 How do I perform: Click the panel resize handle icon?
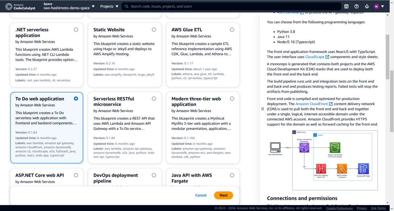(262, 109)
